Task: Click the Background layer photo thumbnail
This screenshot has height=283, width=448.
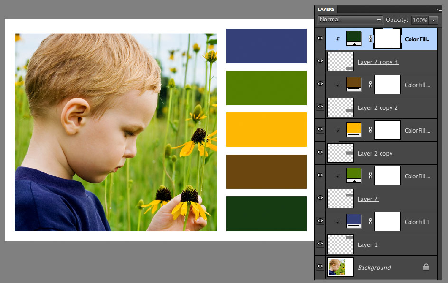Action: [341, 267]
